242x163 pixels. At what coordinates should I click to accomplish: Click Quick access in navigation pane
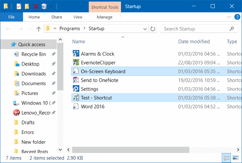pyautogui.click(x=29, y=45)
